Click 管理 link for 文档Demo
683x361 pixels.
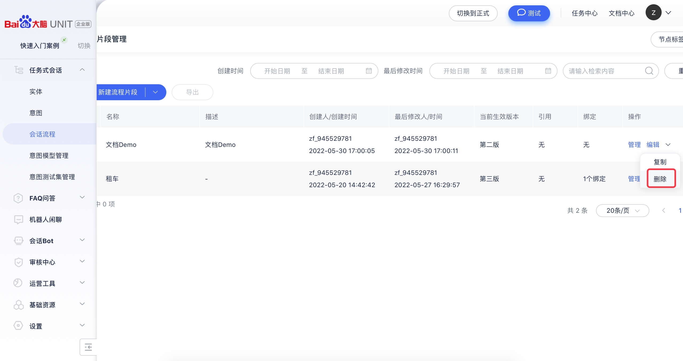coord(634,145)
